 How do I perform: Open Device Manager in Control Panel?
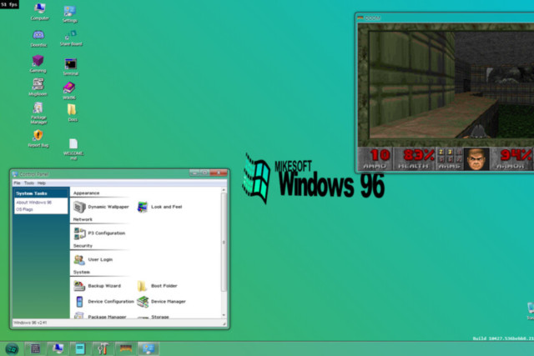pos(161,302)
